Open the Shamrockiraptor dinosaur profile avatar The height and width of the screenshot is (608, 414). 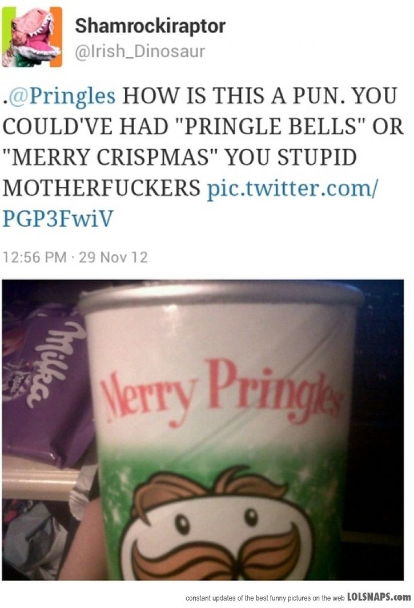[32, 37]
